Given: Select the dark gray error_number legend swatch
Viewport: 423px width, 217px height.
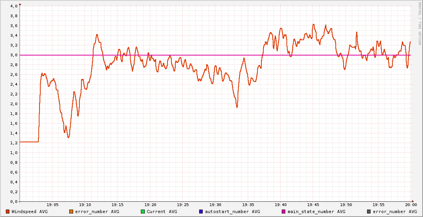Looking at the screenshot, I should click(x=369, y=212).
